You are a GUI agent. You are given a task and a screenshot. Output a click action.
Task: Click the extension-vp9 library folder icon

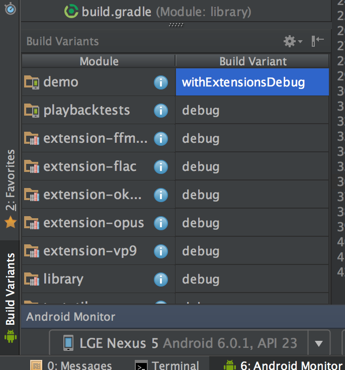point(32,250)
